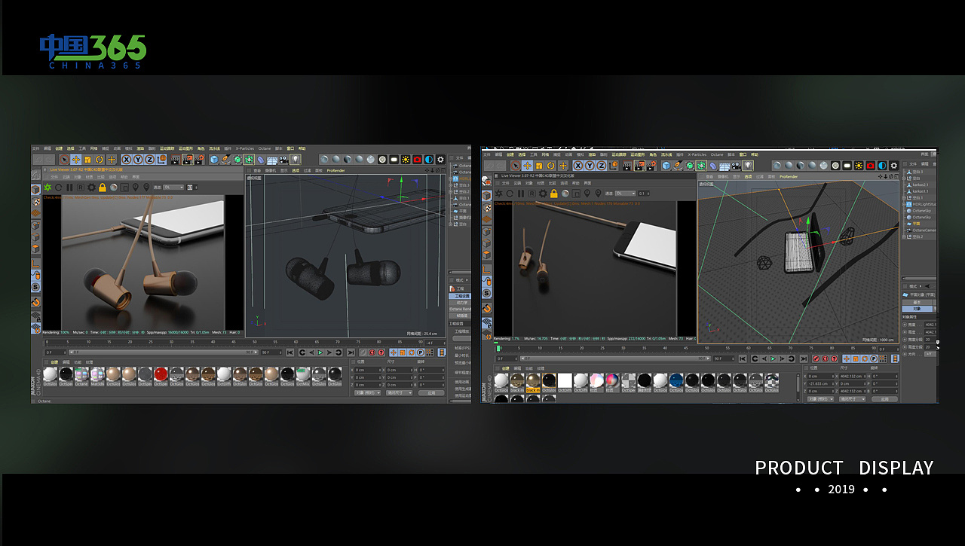Jump to animation start in left timeline controls
Image resolution: width=965 pixels, height=546 pixels.
tap(290, 352)
